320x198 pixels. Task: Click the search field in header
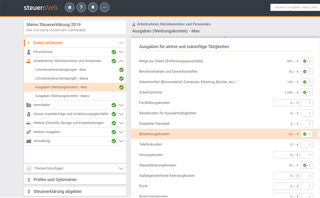pyautogui.click(x=295, y=7)
